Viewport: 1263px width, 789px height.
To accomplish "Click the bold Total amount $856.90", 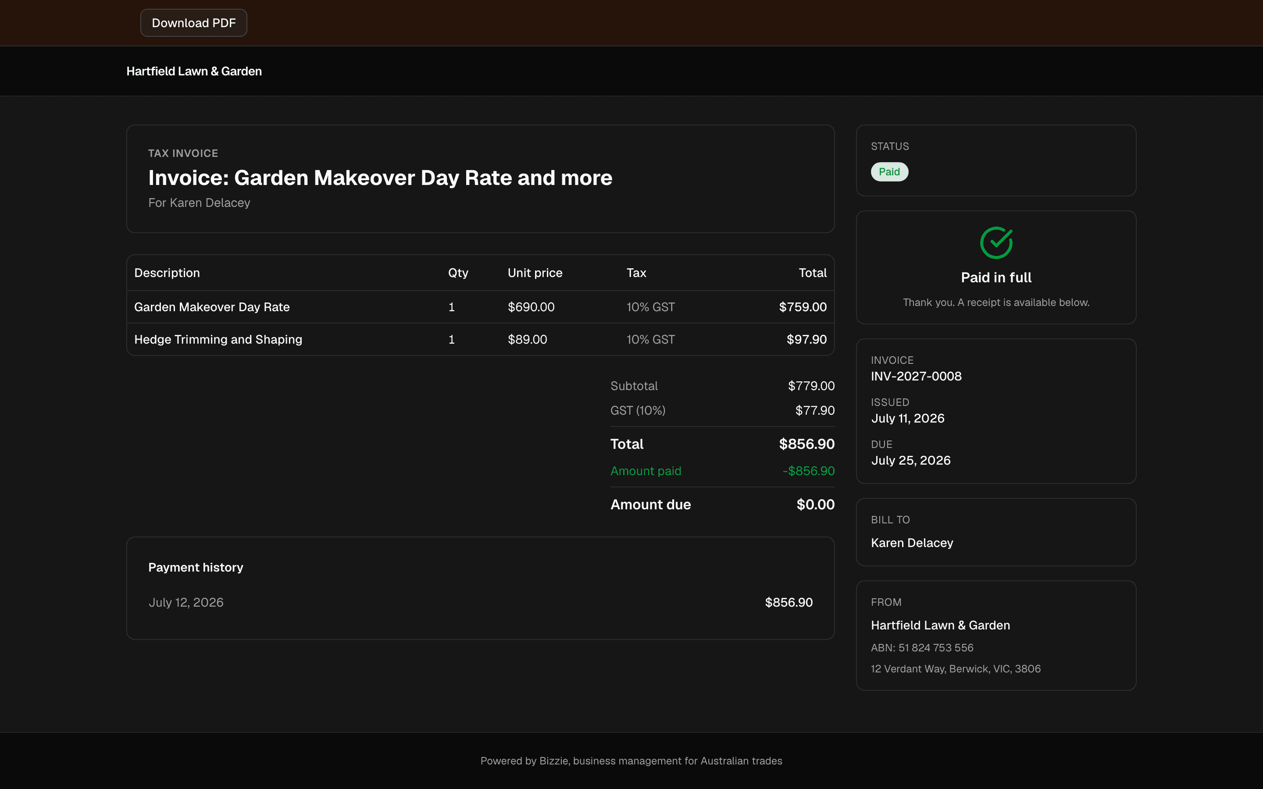I will click(806, 444).
